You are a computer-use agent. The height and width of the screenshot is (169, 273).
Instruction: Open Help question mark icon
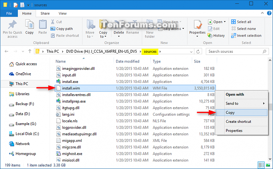pyautogui.click(x=269, y=13)
